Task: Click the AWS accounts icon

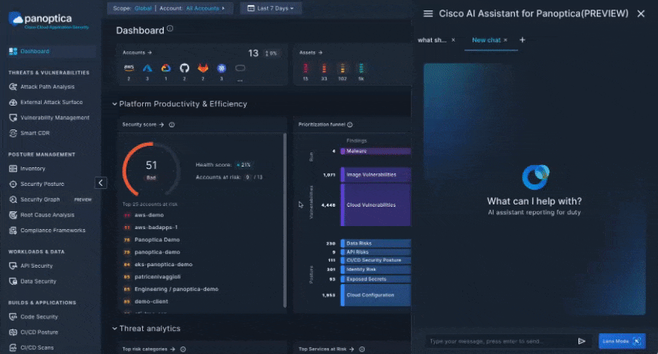Action: [x=129, y=68]
